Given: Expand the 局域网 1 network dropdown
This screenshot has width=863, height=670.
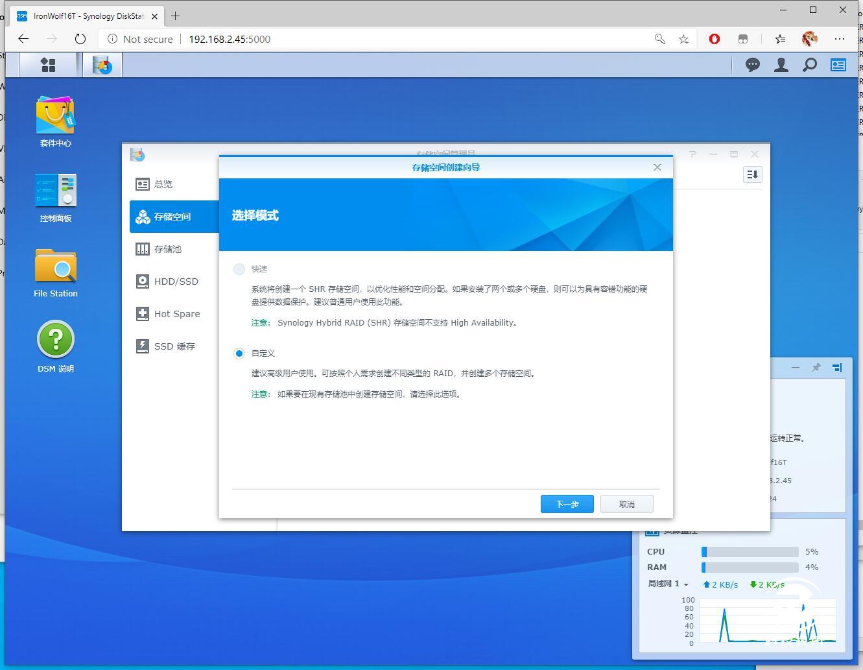Looking at the screenshot, I should point(668,584).
